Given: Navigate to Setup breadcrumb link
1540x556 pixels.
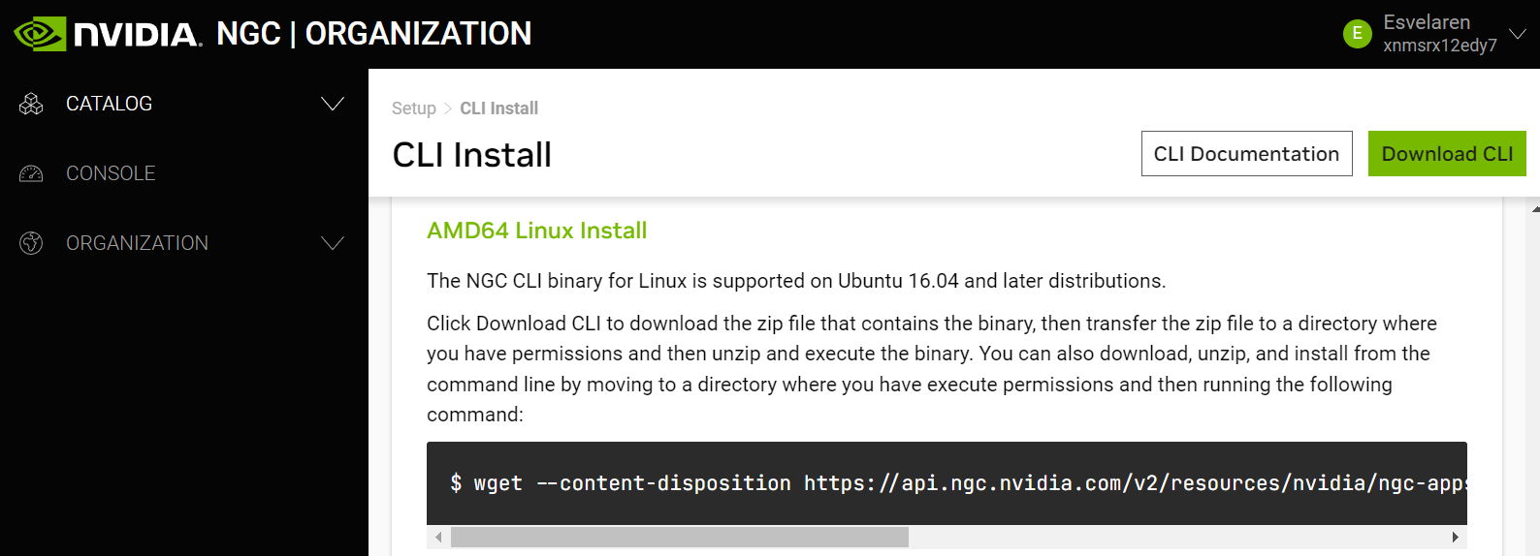Looking at the screenshot, I should (x=413, y=108).
